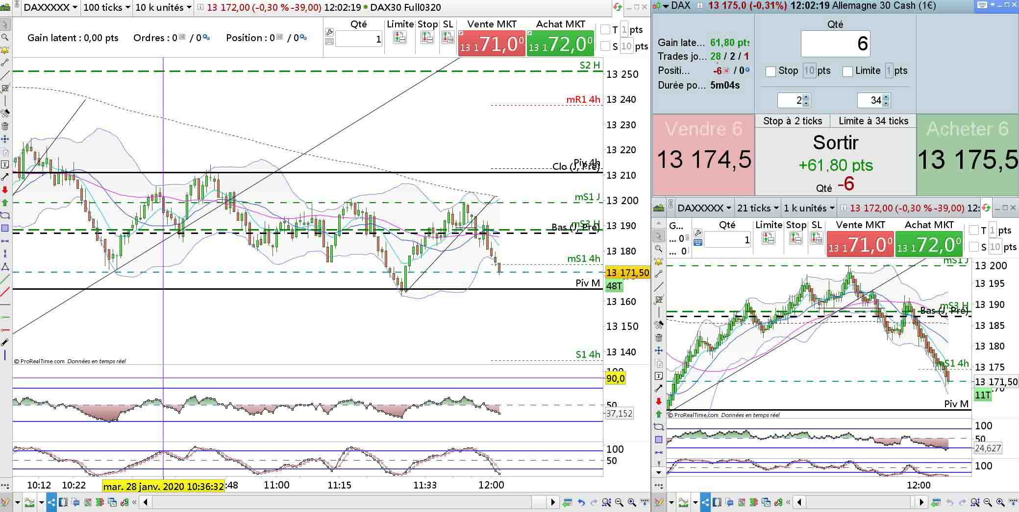Click the info icon beside left chart price
The image size is (1019, 512).
click(200, 7)
